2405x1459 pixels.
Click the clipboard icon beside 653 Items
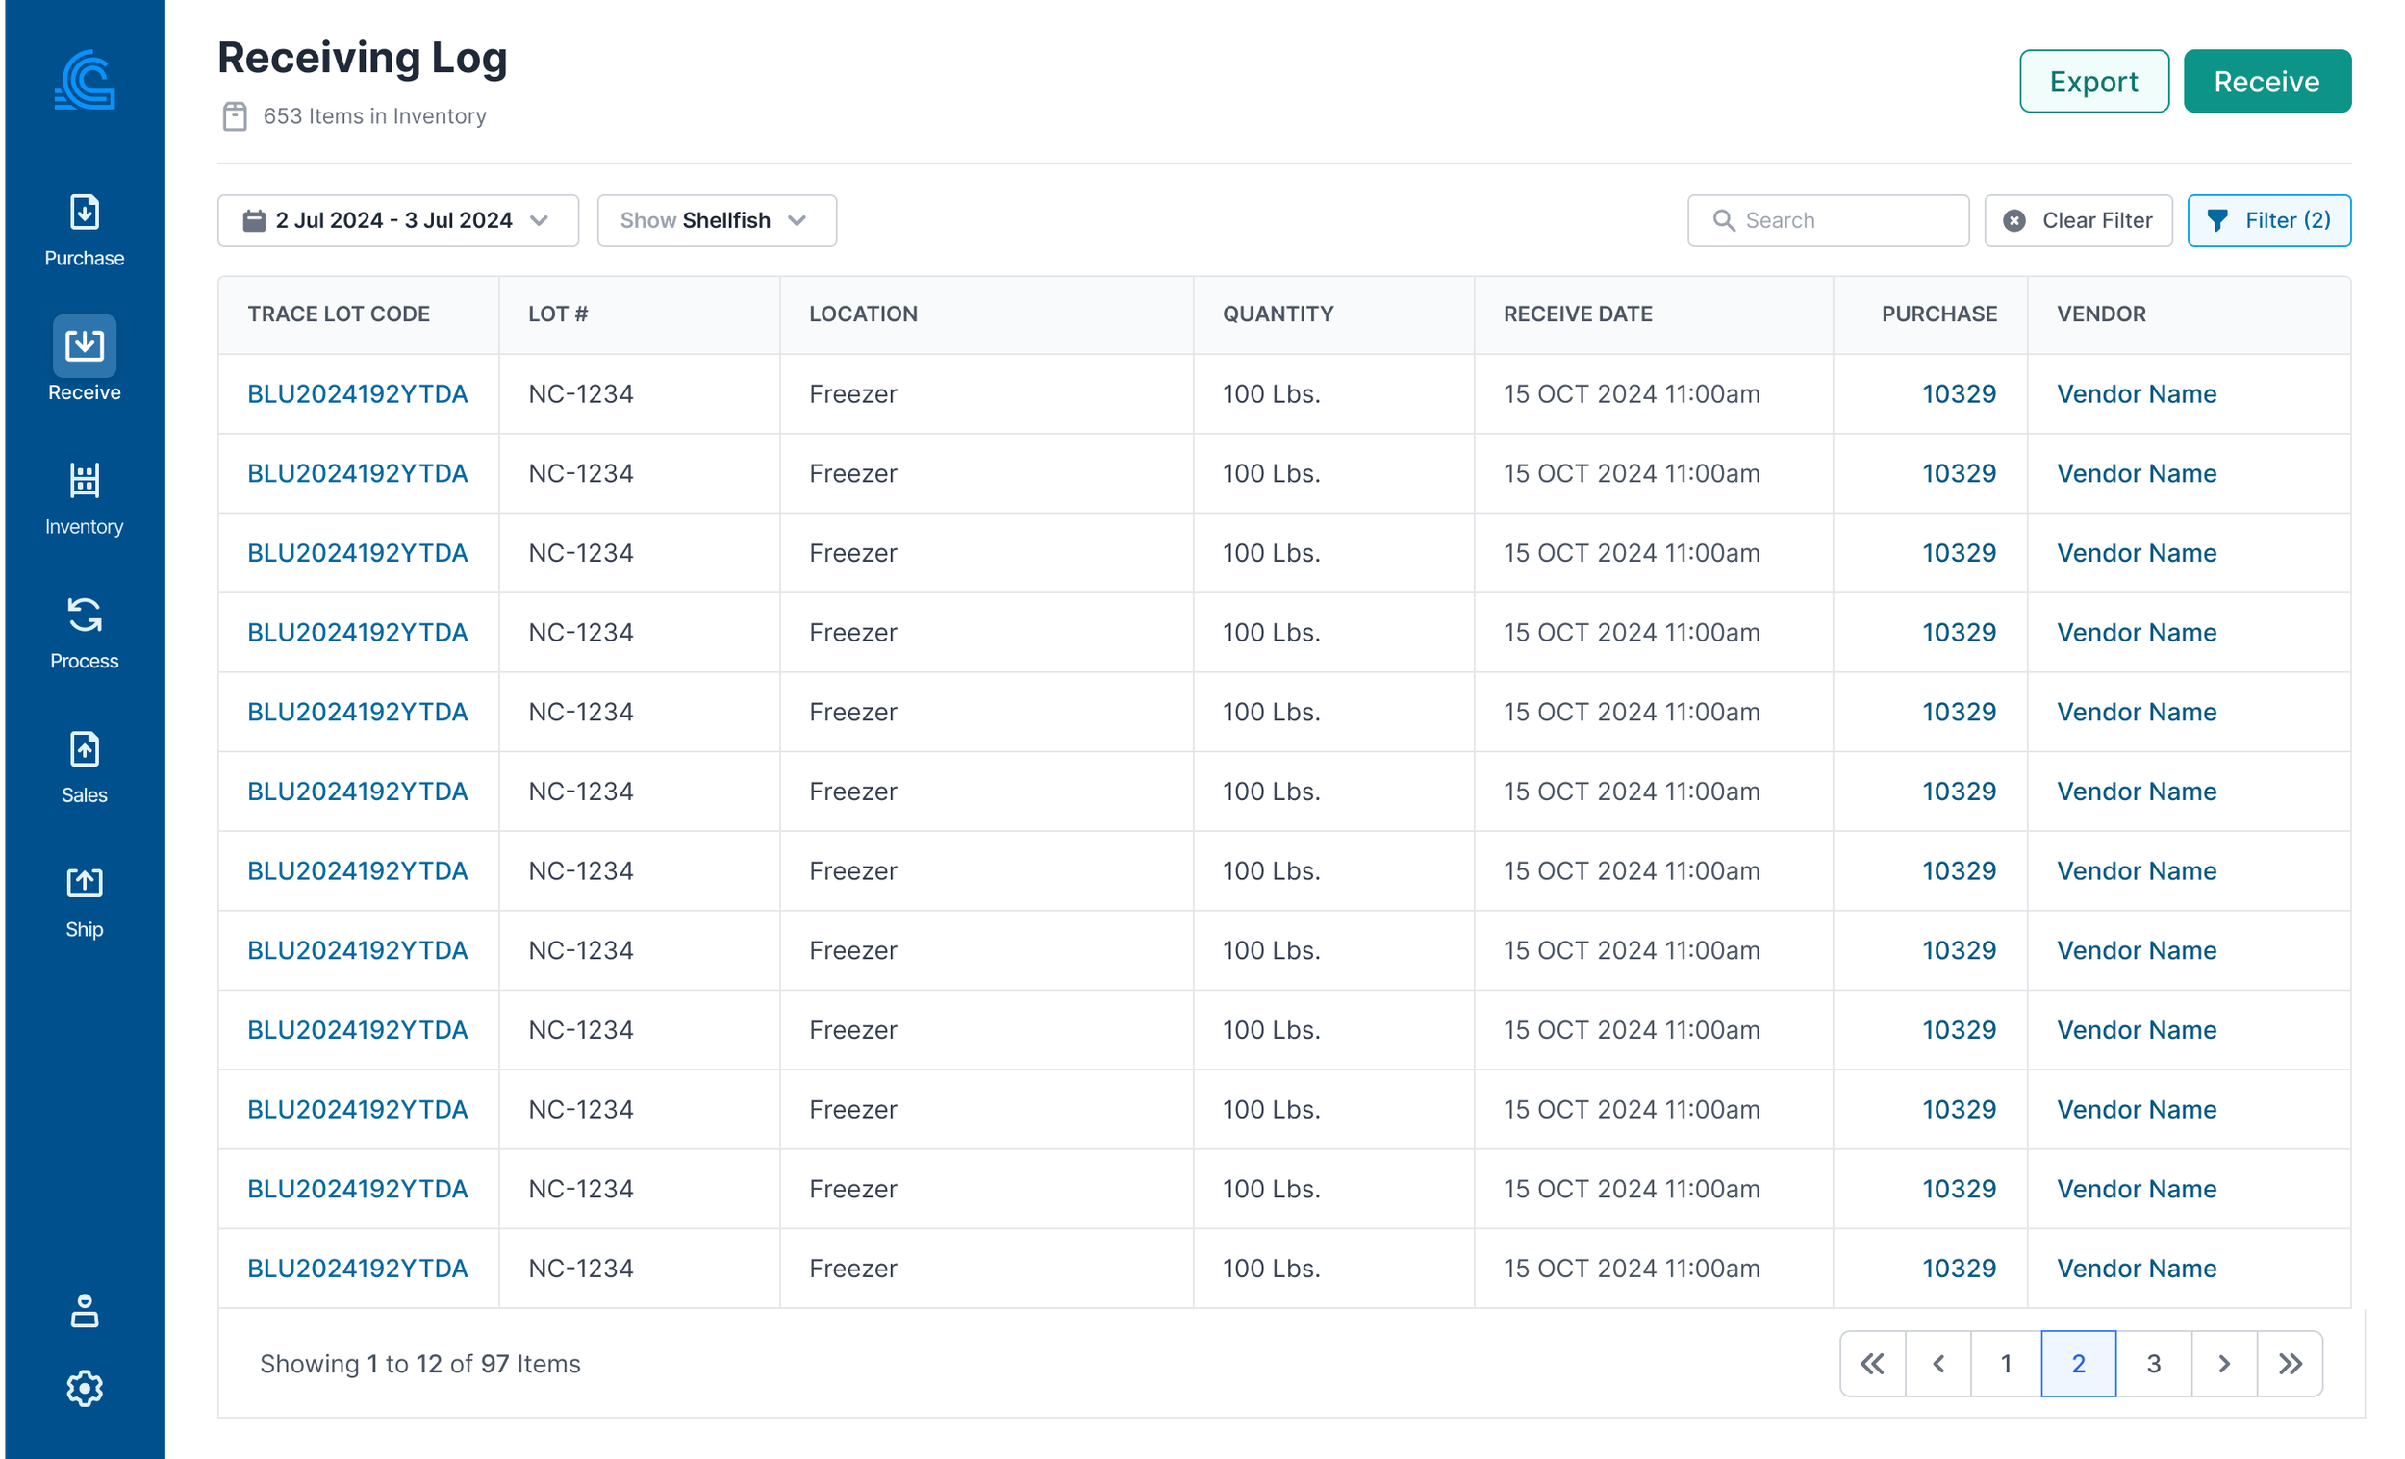click(235, 116)
